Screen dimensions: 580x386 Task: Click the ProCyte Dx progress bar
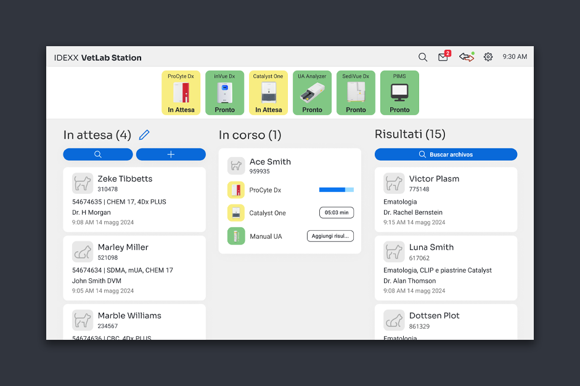click(337, 190)
